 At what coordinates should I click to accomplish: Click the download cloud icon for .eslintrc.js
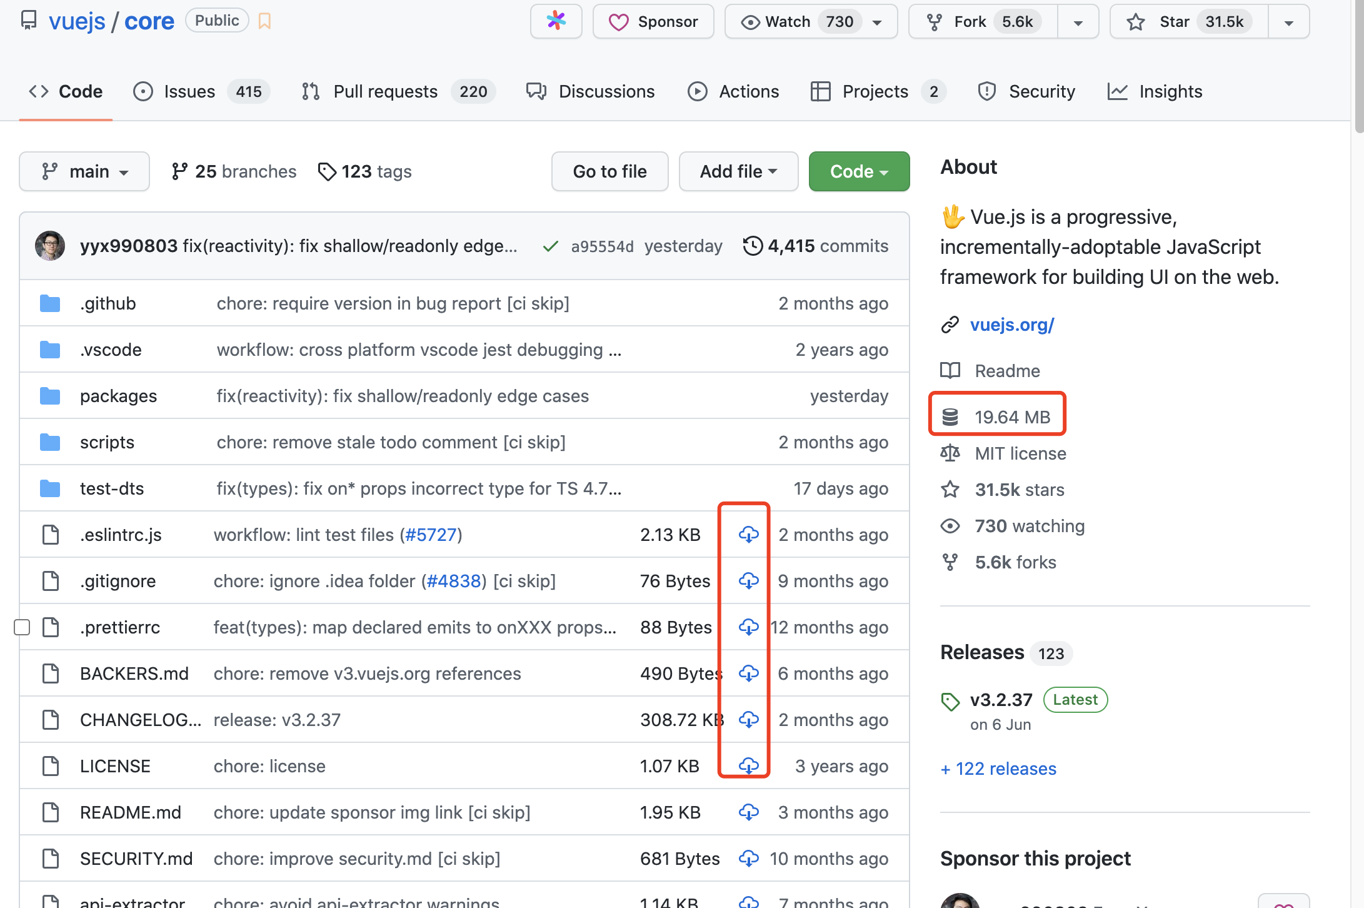(x=748, y=535)
